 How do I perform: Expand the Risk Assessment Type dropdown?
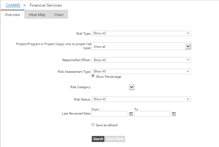141,71
